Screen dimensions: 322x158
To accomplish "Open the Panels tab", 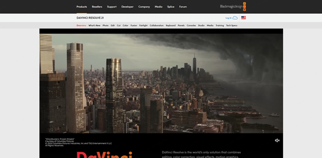I will (x=181, y=25).
